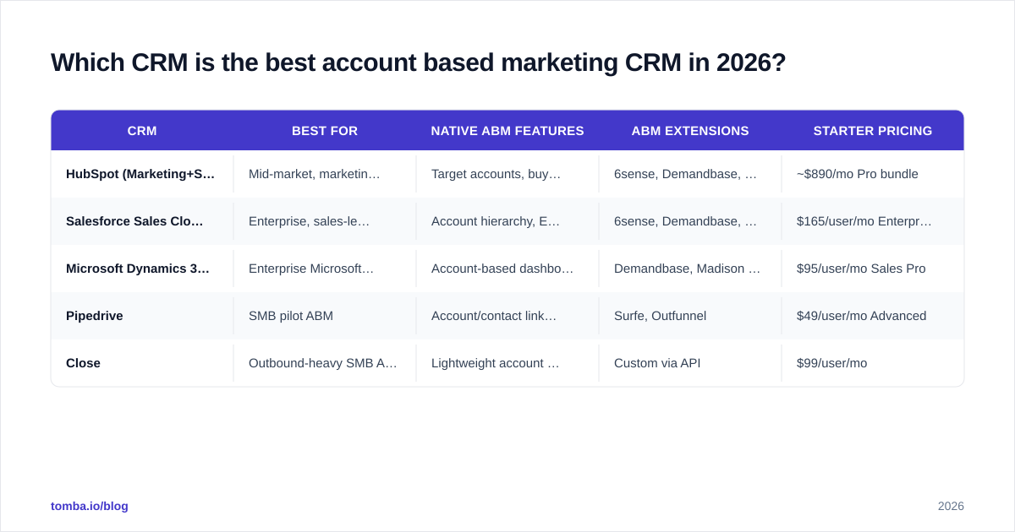Screen dimensions: 1015x532
Task: Select the page title about best ABM CRM
Action: [418, 62]
